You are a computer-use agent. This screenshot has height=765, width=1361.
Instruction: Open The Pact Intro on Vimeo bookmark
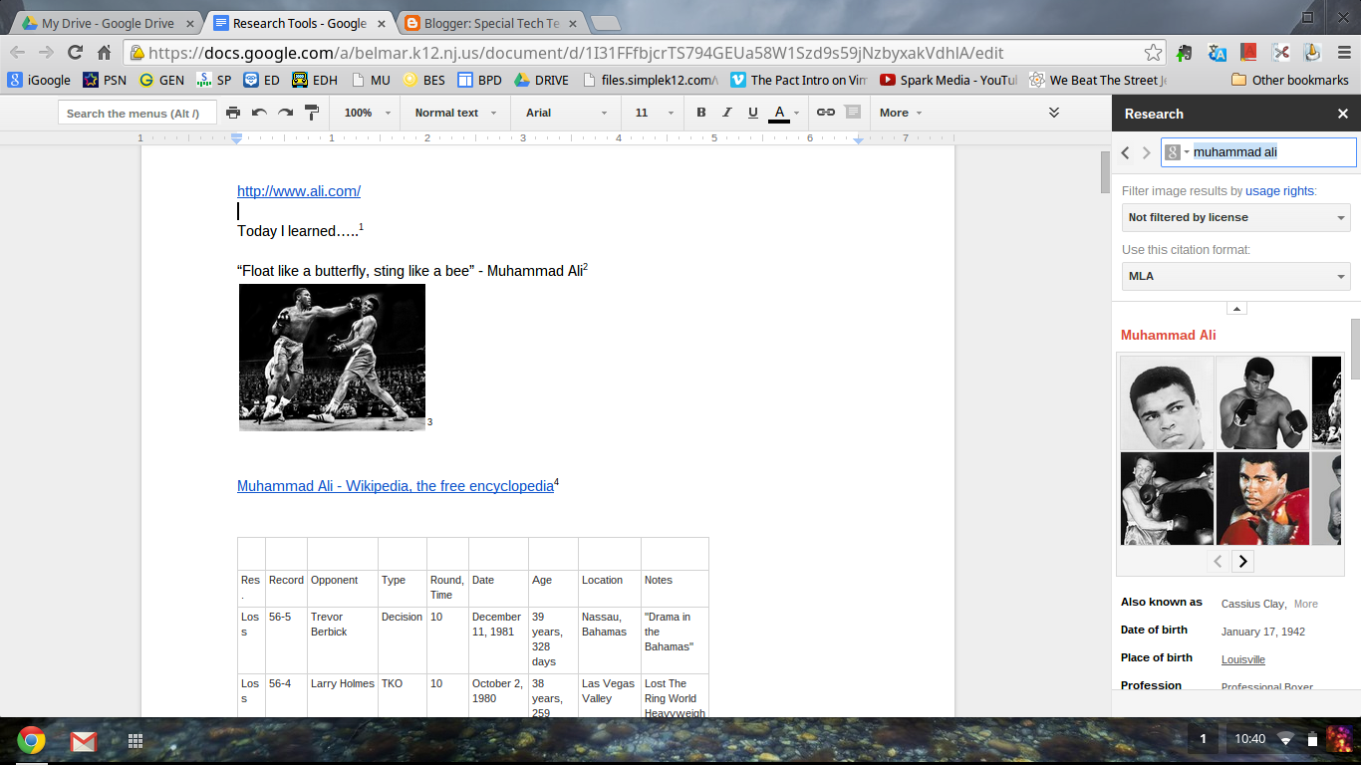799,80
